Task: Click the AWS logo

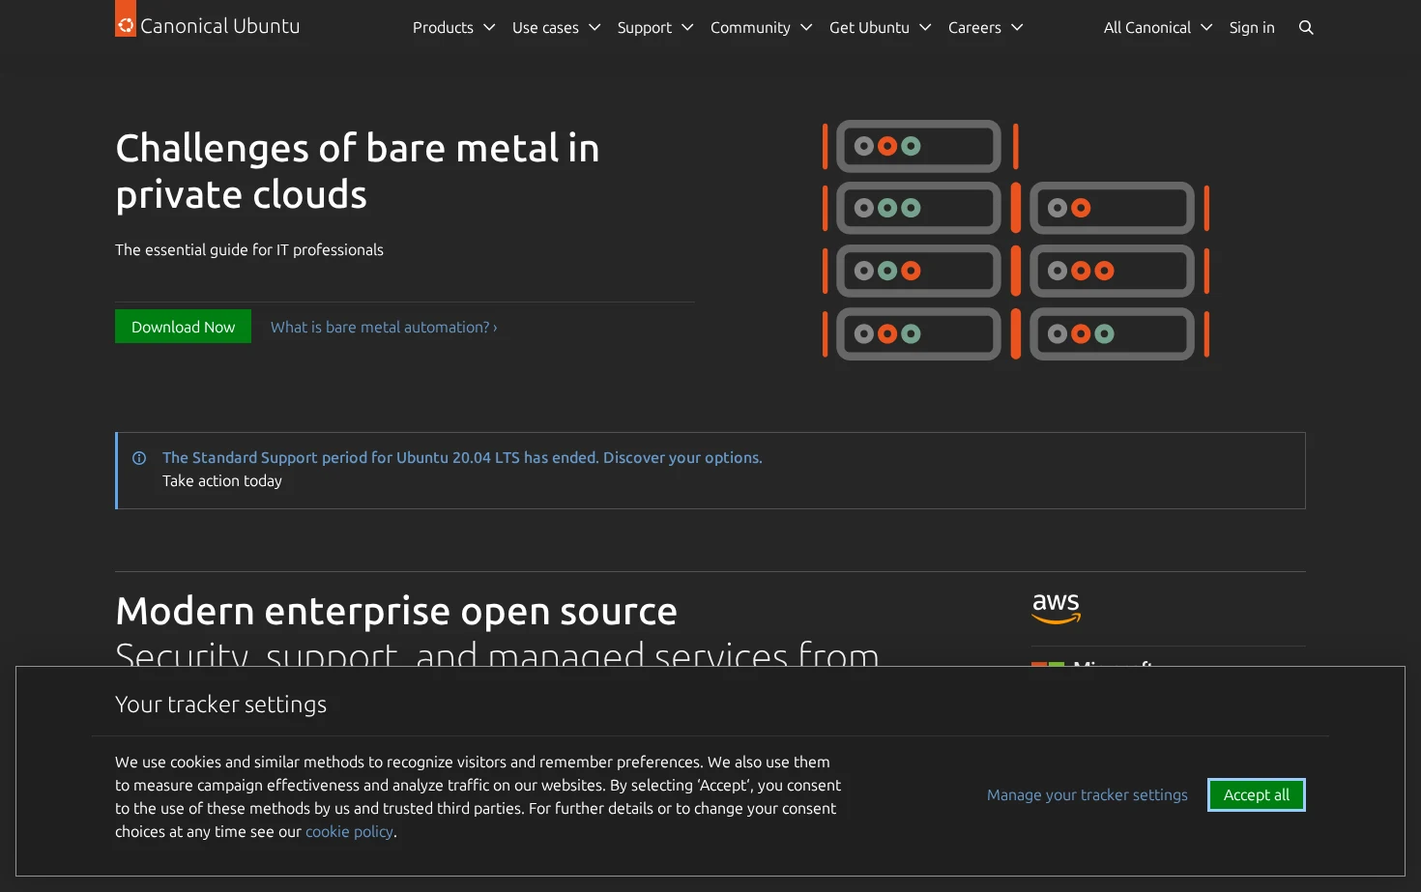Action: [x=1057, y=608]
